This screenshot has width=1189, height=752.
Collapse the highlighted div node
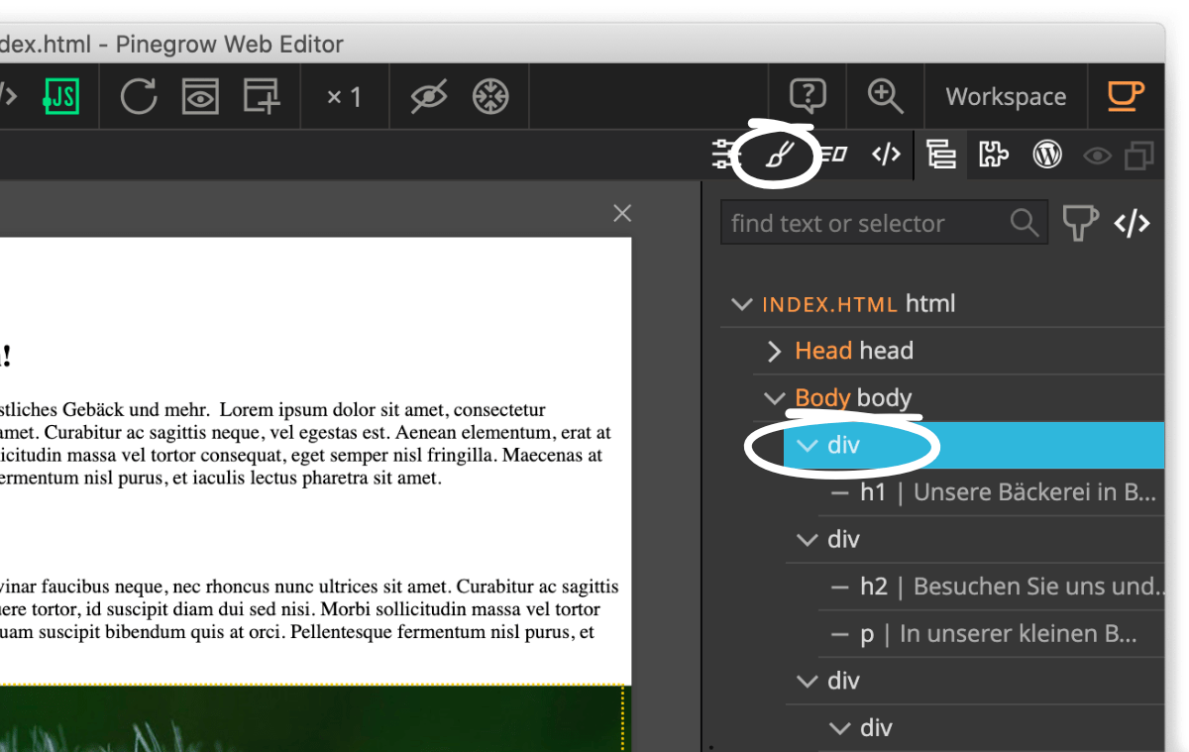808,446
